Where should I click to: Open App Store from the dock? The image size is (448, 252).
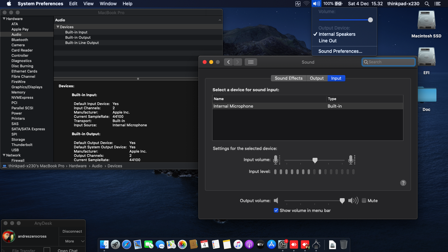(x=272, y=244)
